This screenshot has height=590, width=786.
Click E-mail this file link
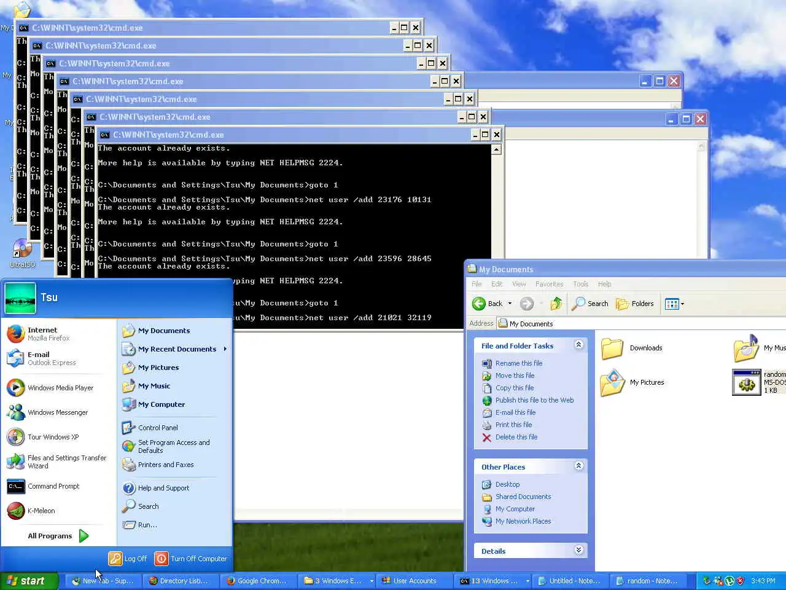[515, 412]
